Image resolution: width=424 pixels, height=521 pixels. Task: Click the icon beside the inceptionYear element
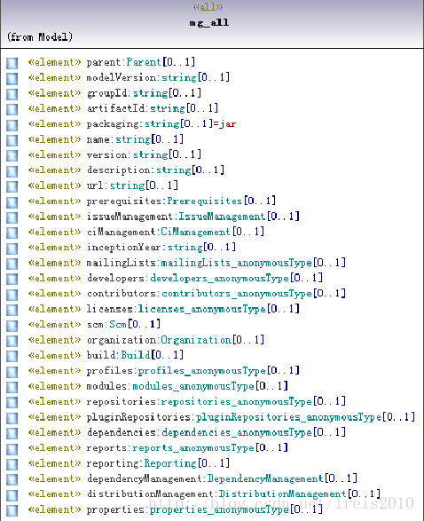tap(12, 249)
